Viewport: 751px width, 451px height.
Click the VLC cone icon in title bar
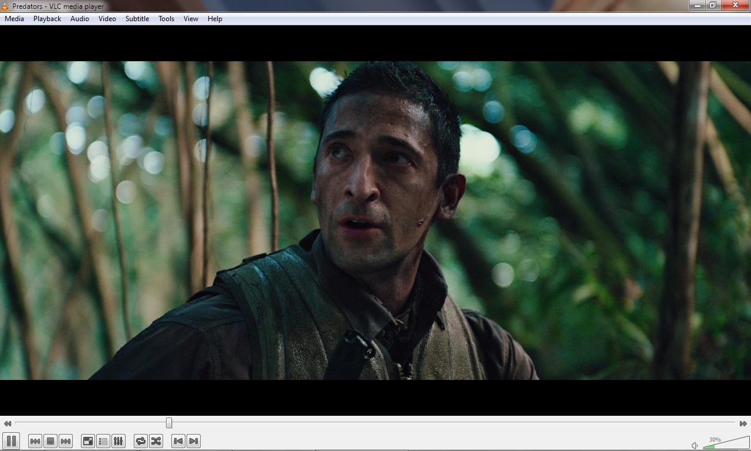click(x=5, y=6)
